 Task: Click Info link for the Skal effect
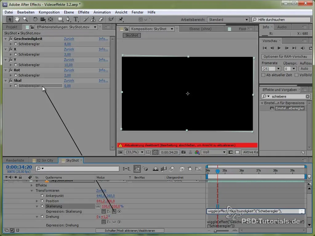pos(103,81)
